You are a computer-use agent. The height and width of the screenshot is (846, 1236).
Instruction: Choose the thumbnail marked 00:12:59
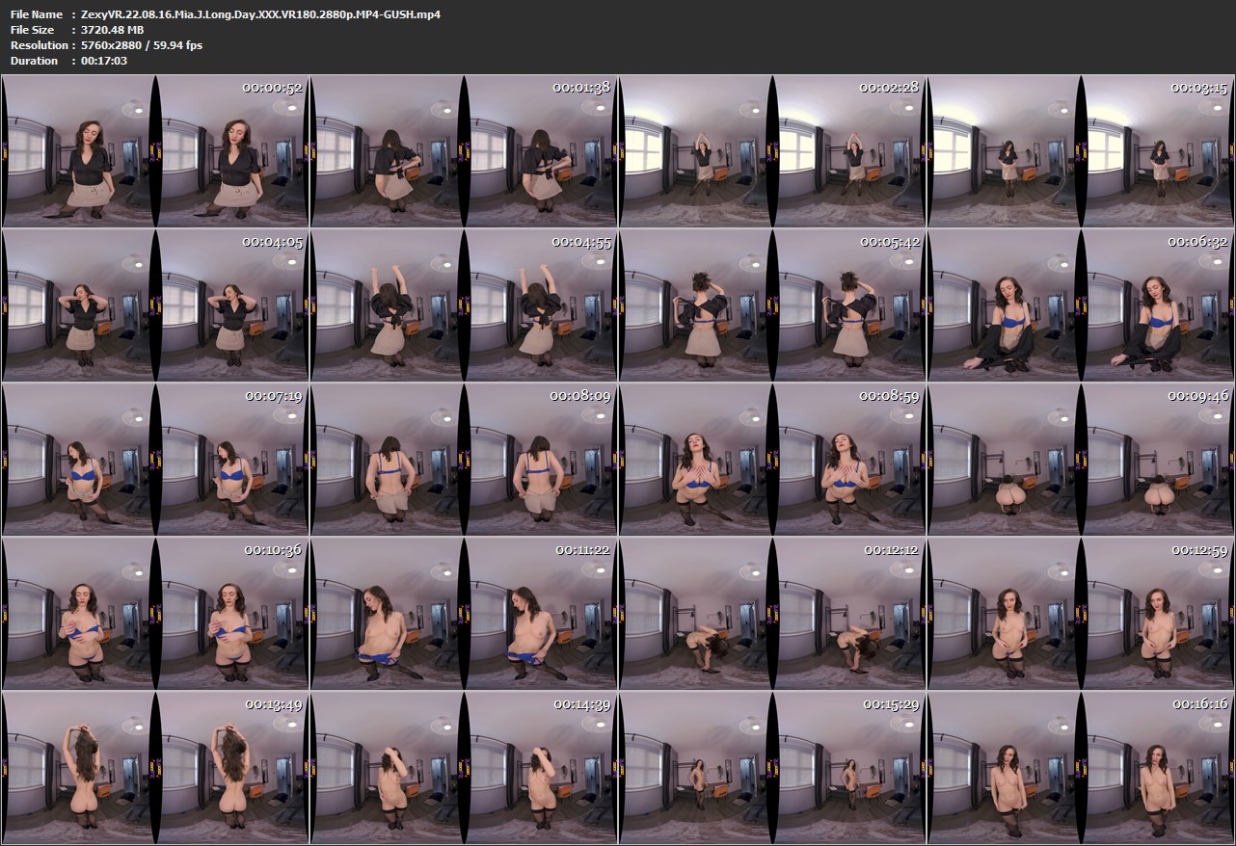(x=1081, y=614)
